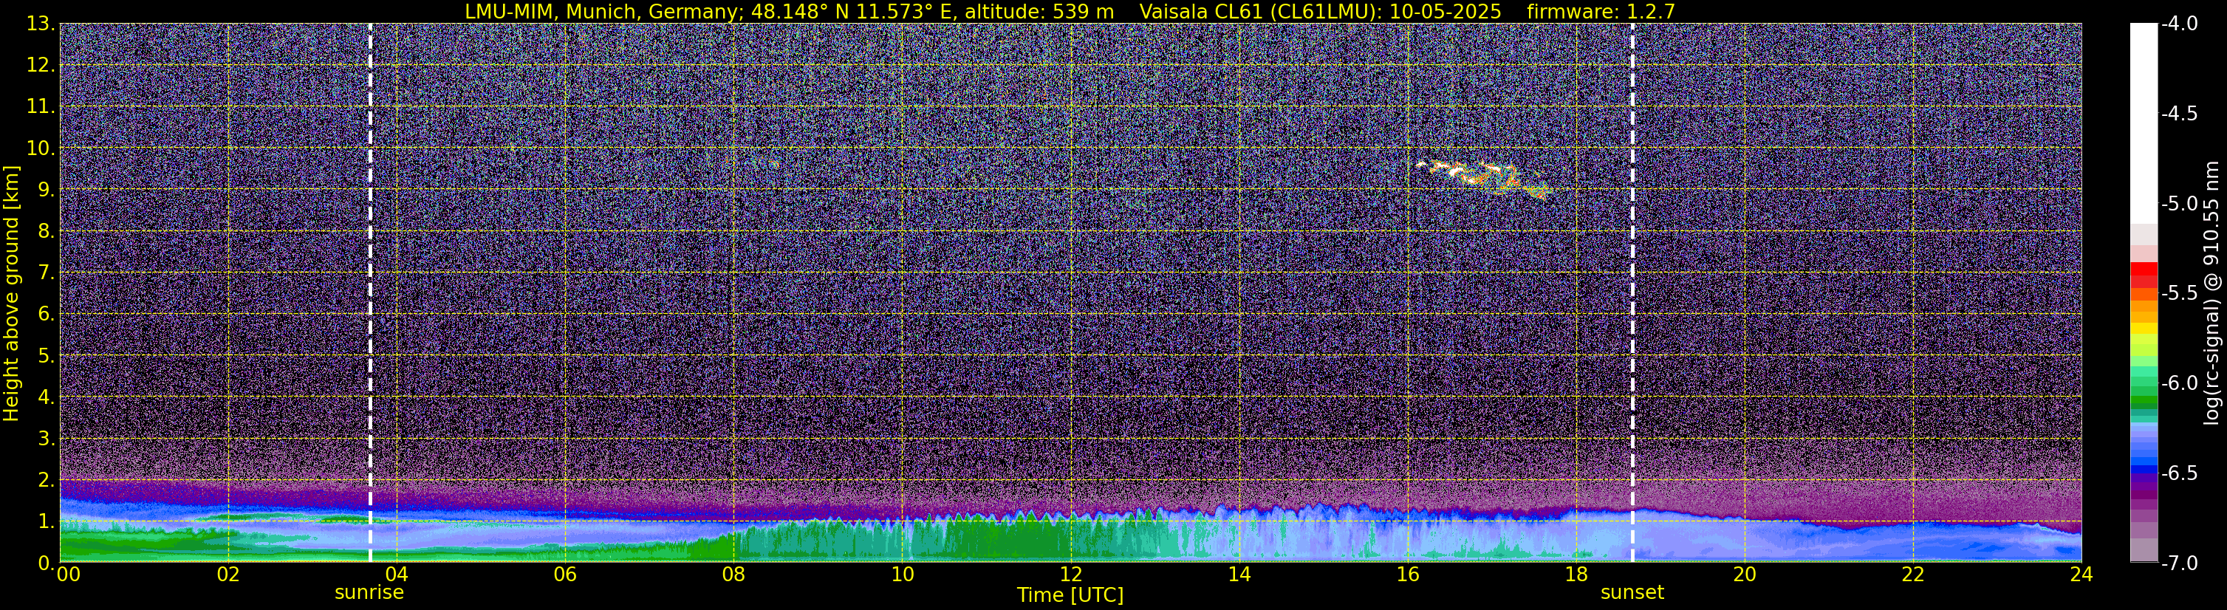Click the colorbar label 'log(rc-signal) @ 910.55 nm'
This screenshot has height=610, width=2227.
pyautogui.click(x=2211, y=293)
